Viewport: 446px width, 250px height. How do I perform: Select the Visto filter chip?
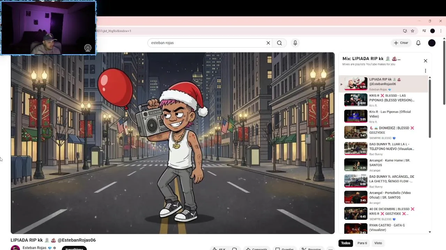[378, 243]
